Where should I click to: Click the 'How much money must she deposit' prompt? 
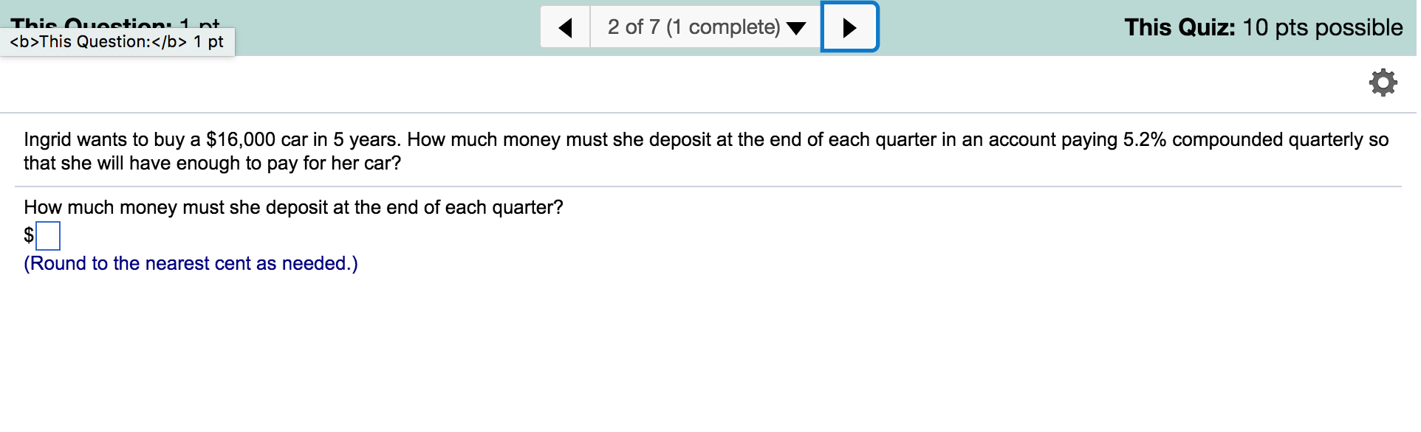293,207
